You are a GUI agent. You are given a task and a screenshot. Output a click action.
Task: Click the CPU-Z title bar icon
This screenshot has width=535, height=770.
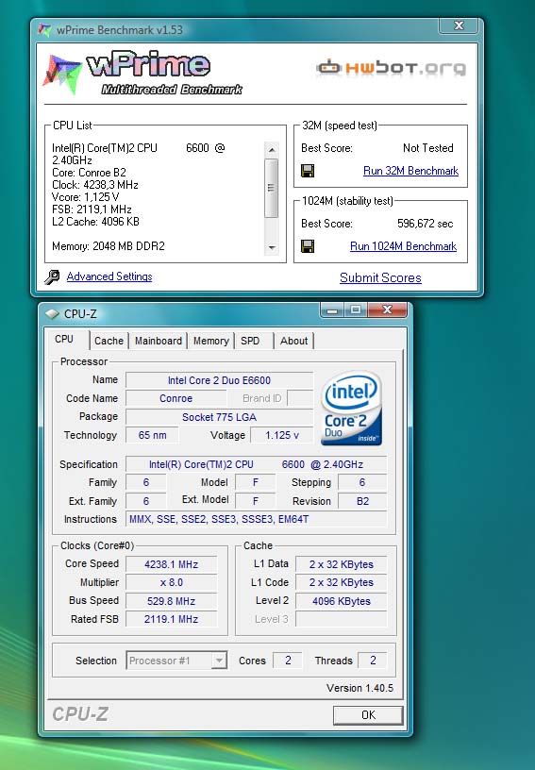click(x=52, y=313)
